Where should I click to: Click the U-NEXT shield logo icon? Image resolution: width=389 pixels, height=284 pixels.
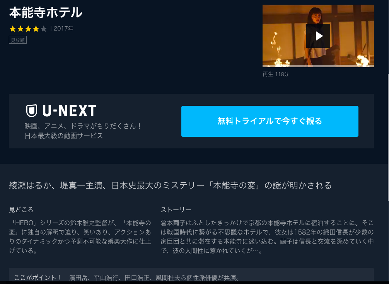(x=31, y=111)
